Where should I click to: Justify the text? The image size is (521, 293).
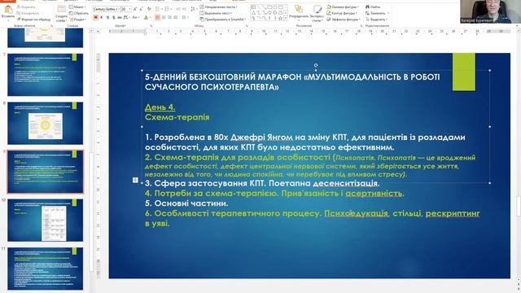[x=176, y=17]
